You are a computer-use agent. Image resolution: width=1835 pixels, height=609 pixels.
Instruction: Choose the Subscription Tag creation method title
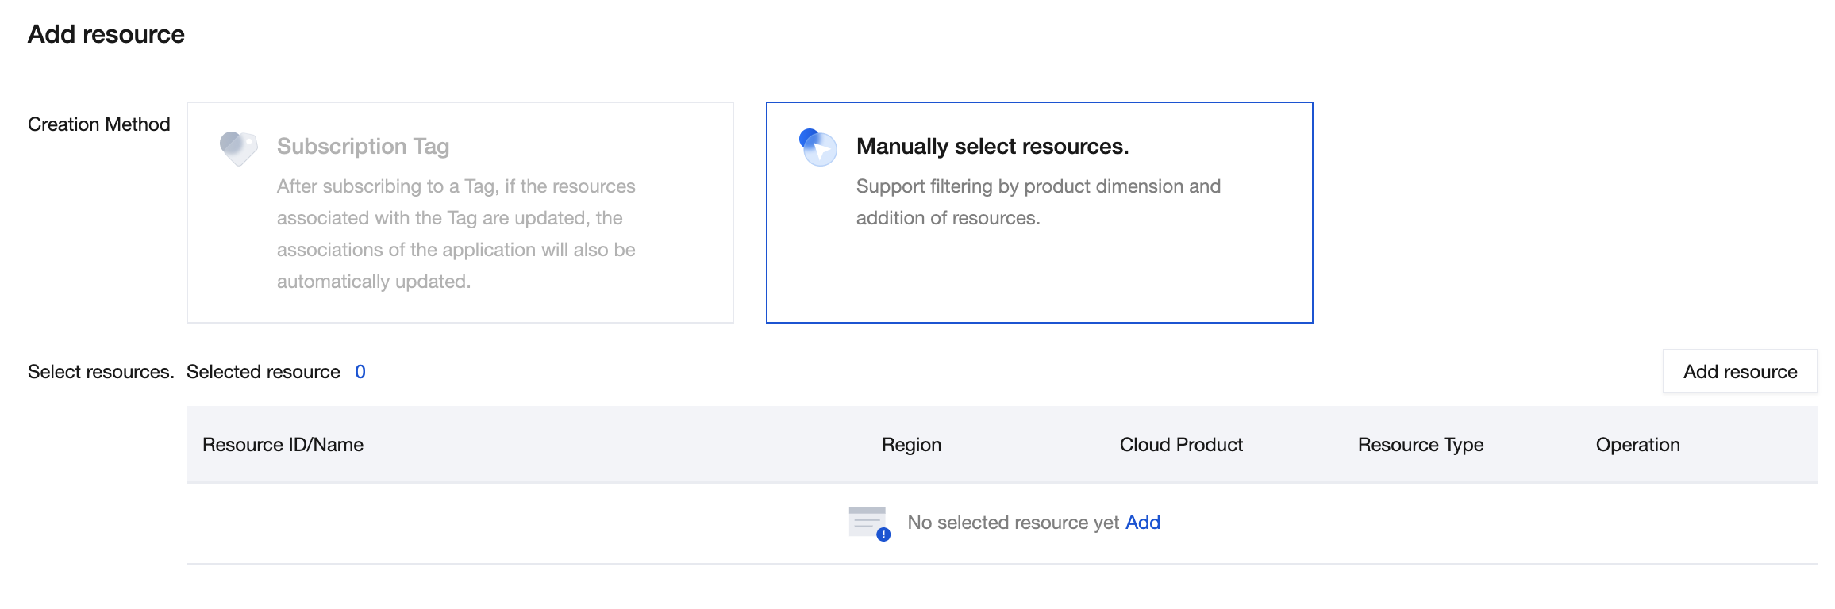pyautogui.click(x=363, y=147)
